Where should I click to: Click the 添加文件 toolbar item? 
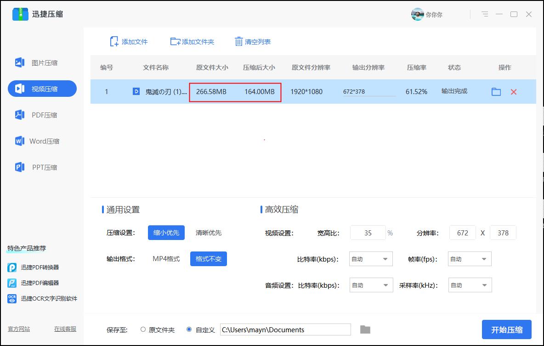[x=130, y=41]
